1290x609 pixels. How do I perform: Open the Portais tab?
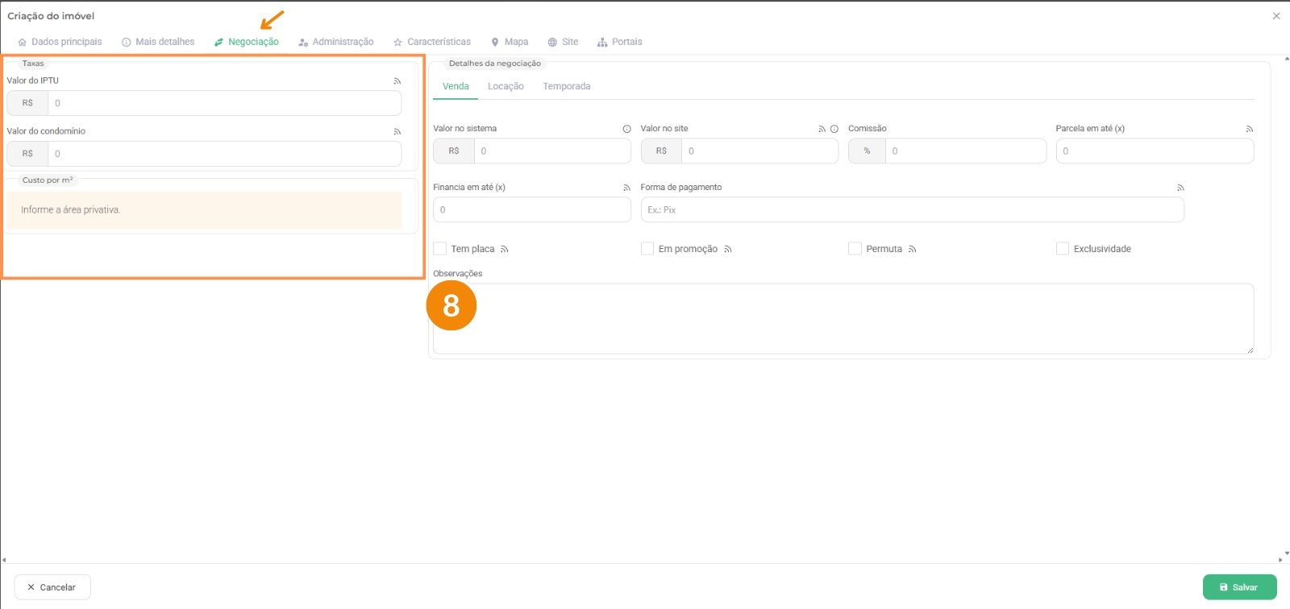[x=619, y=42]
